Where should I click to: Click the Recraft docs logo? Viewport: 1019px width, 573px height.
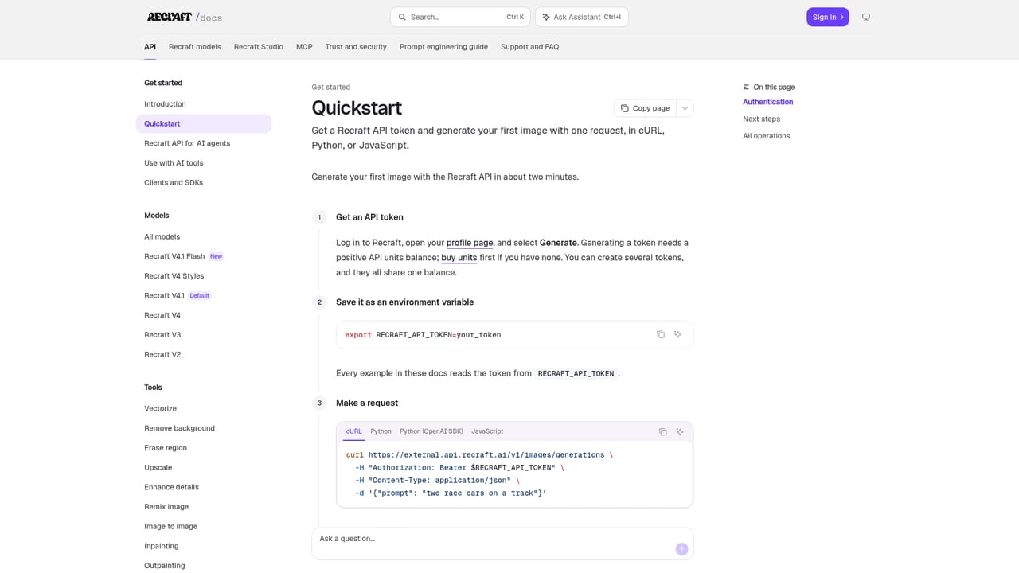point(184,17)
